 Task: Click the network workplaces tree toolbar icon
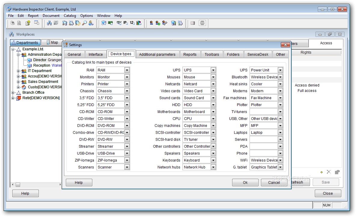(x=49, y=23)
